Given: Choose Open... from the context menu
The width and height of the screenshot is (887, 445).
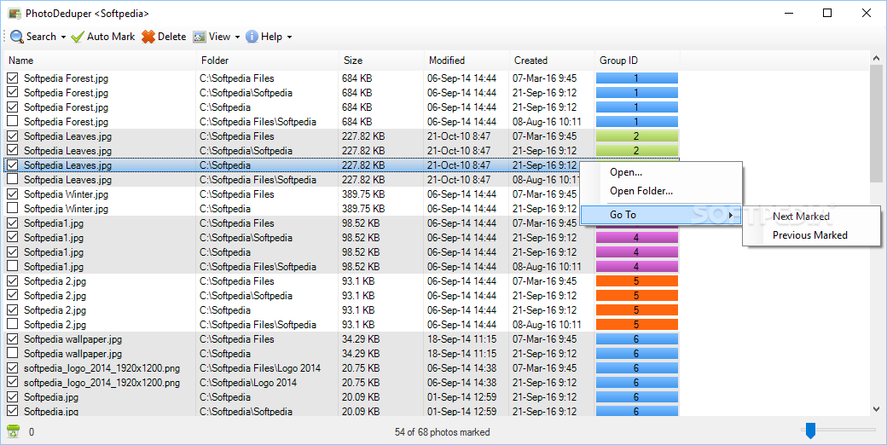Looking at the screenshot, I should point(626,172).
